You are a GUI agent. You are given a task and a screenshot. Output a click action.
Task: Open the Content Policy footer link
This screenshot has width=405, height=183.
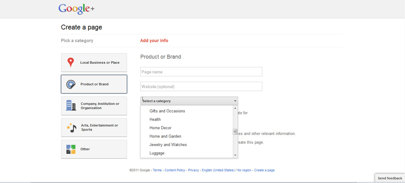click(175, 170)
